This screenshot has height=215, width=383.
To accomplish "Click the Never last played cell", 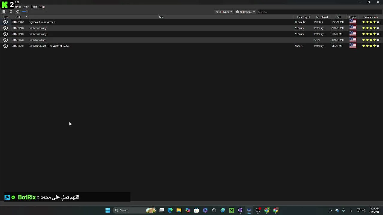I will tap(317, 40).
